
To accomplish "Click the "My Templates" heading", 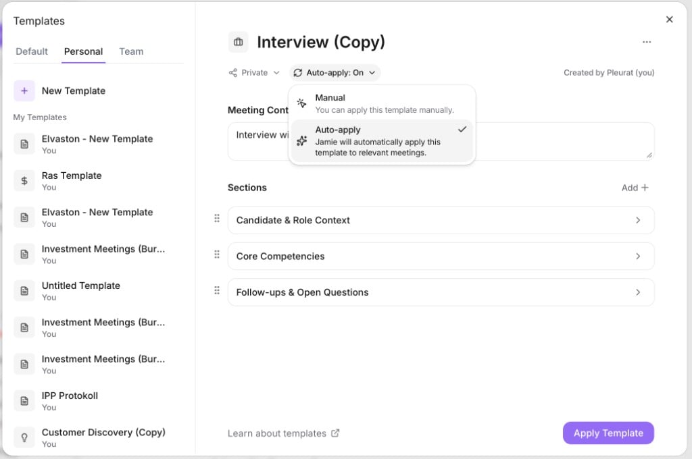I will click(40, 117).
